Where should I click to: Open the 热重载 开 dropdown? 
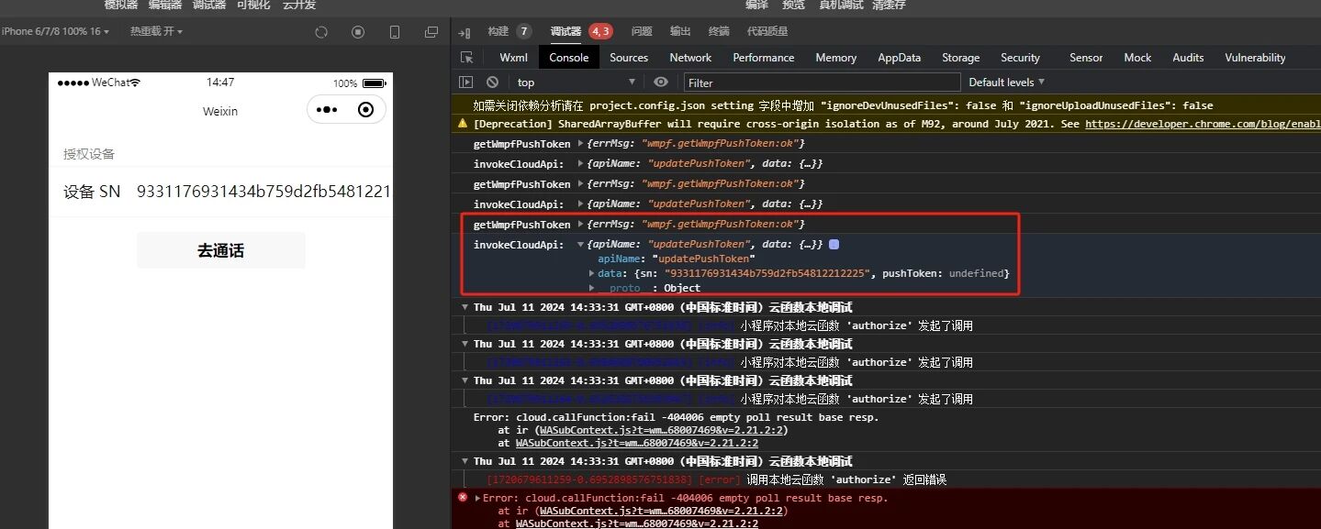156,31
